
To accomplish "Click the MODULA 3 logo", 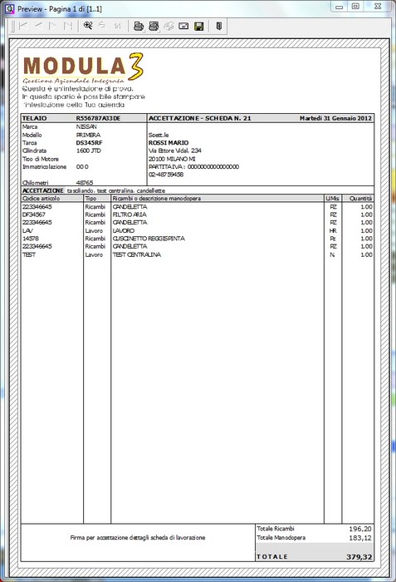I will coord(83,67).
